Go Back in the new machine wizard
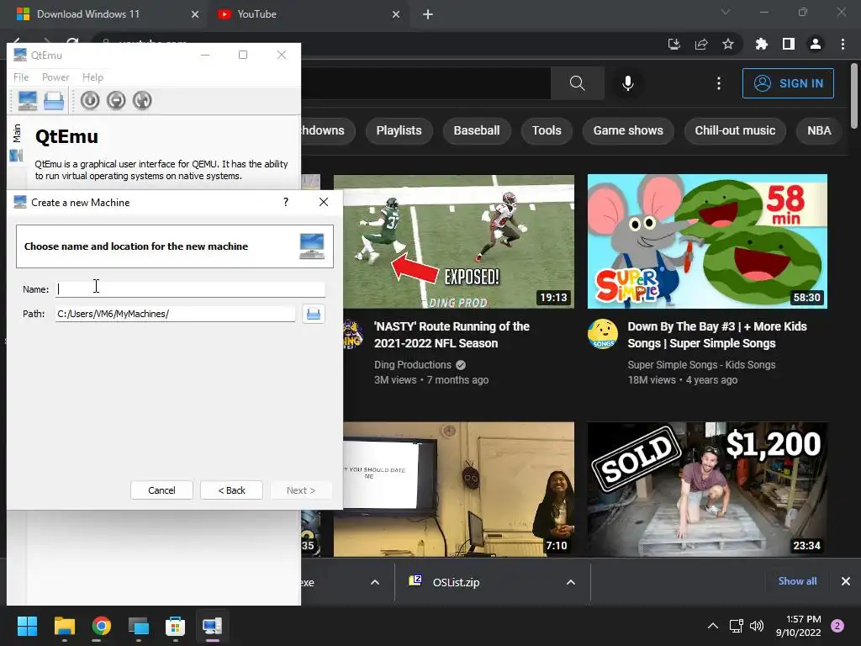Screen dimensions: 861x646 coord(232,490)
